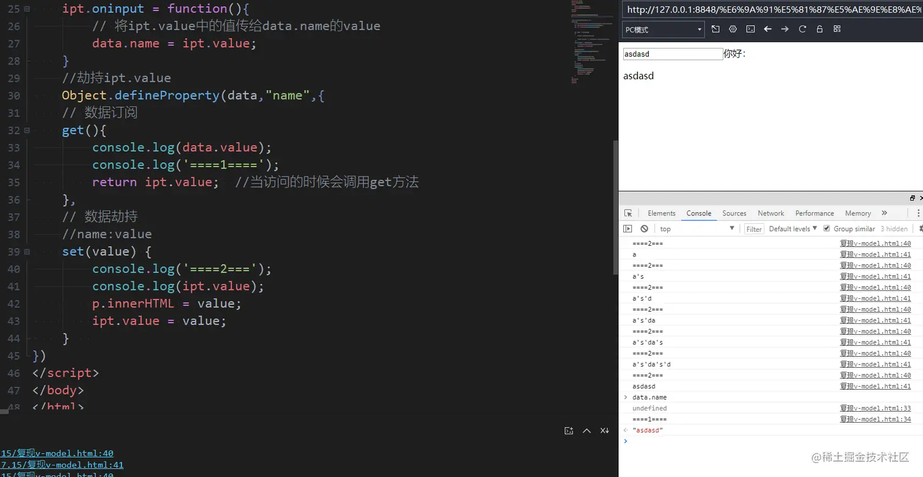
Task: Click the preview URL address bar
Action: tap(772, 9)
